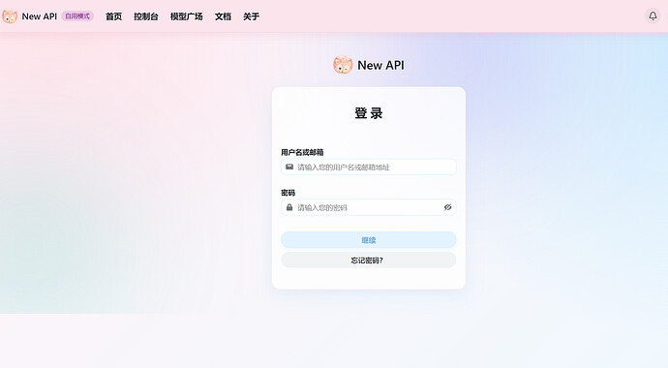Open 关于 in the top navigation

click(251, 16)
